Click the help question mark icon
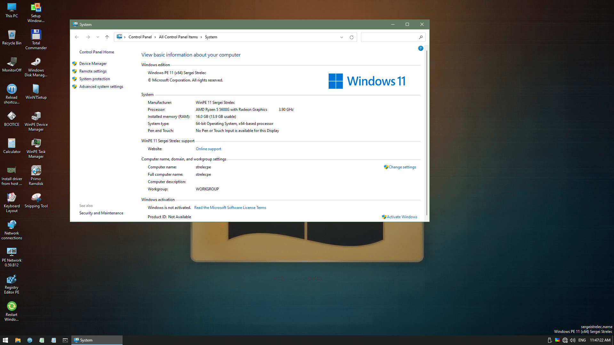The image size is (614, 345). [x=420, y=48]
